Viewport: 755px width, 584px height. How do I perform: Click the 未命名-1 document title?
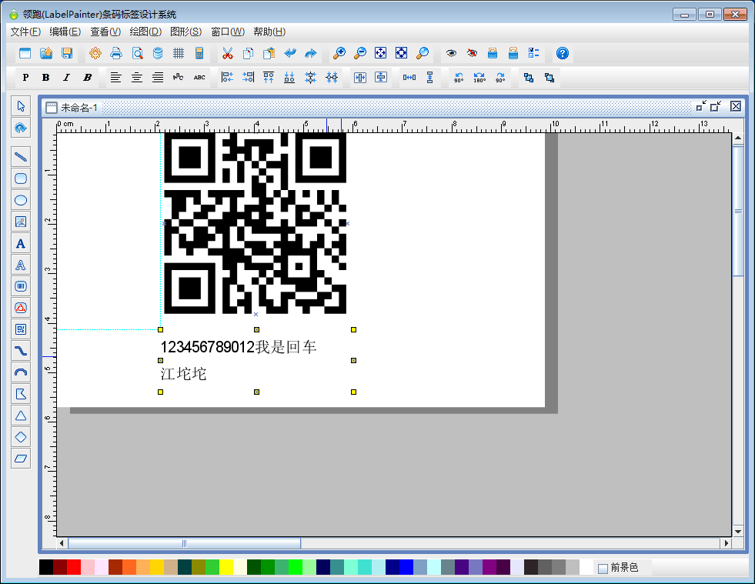(x=79, y=108)
